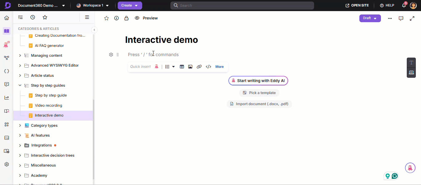
Task: Open the article info icon
Action: 116,18
